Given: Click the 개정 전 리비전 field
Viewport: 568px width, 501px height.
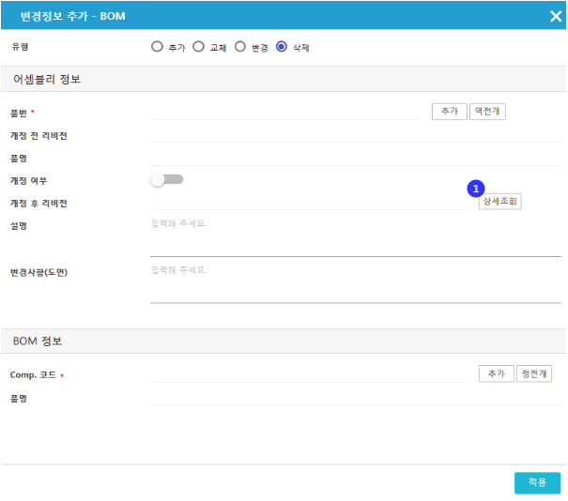Looking at the screenshot, I should tap(356, 135).
